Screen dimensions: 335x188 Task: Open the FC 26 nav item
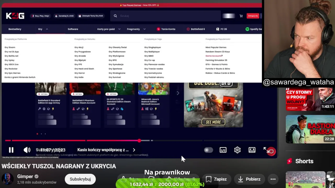[x=221, y=29]
